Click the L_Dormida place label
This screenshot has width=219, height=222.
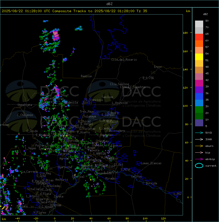150,183
